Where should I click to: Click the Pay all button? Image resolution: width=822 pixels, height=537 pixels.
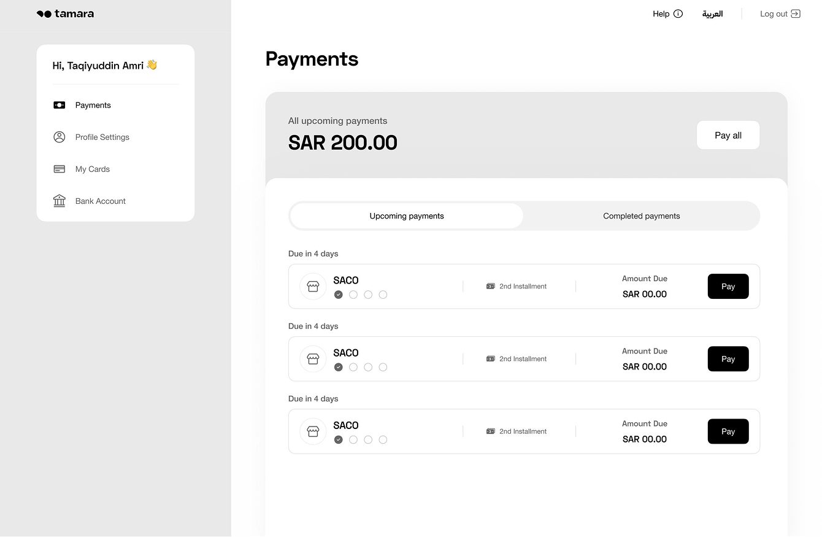(x=728, y=135)
